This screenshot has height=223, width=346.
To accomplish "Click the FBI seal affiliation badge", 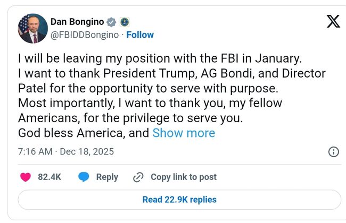I will point(125,22).
